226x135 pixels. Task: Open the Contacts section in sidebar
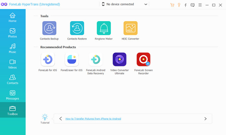tap(13, 80)
